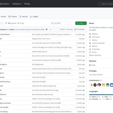Screen dimensions: 113x113
Task: Open the Activity link
Action: pos(94,40)
